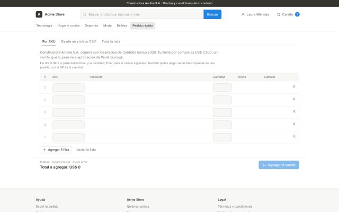Click the cart item count badge
The width and height of the screenshot is (339, 212).
pos(297,14)
